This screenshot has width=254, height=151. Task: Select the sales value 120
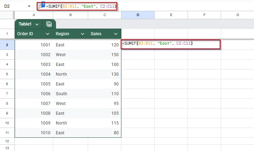105,45
